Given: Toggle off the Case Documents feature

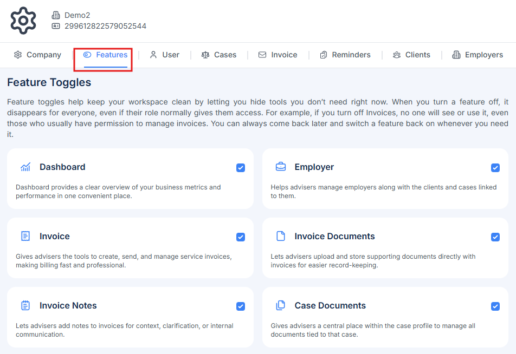Looking at the screenshot, I should (x=495, y=306).
